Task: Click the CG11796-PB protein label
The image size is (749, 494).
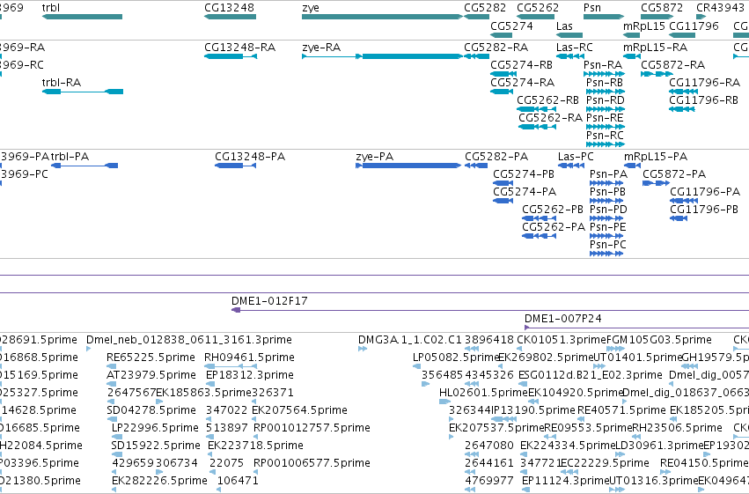Action: 704,210
